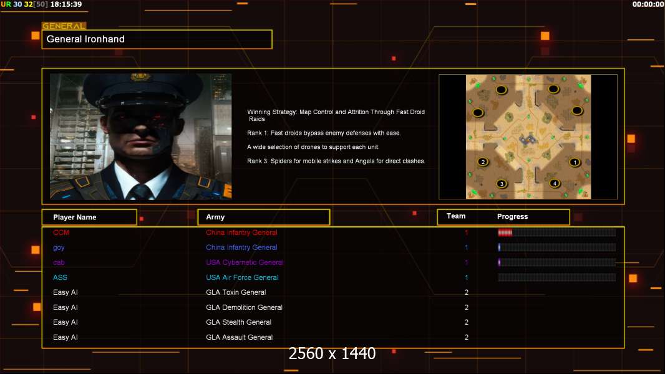Viewport: 665px width, 374px height.
Task: Click the General Ironhand name field
Action: coord(157,39)
